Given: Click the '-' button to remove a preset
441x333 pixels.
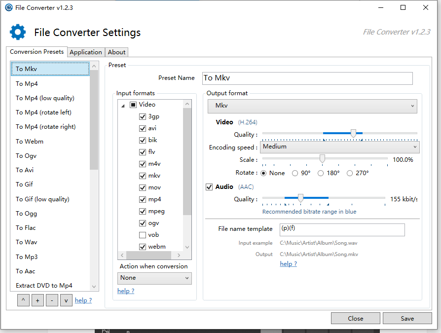Looking at the screenshot, I should 52,300.
